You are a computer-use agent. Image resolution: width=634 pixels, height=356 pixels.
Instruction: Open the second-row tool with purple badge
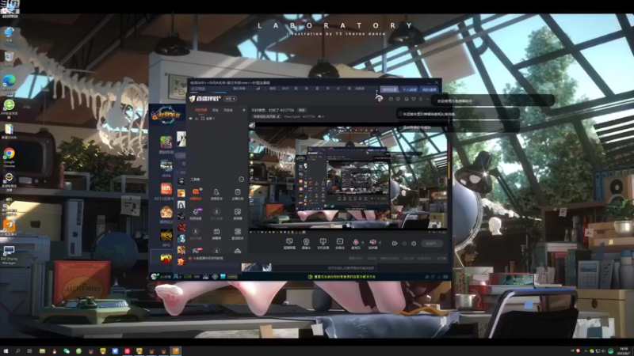pos(196,213)
